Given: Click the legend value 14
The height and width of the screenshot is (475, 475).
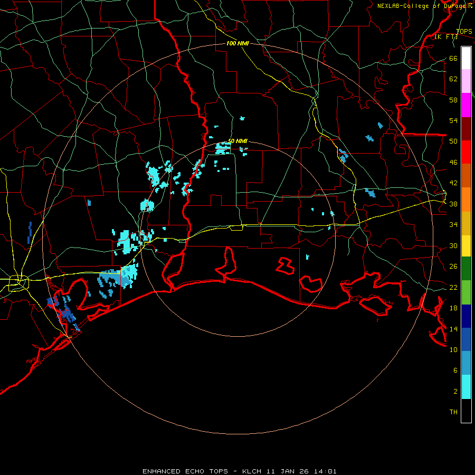Looking at the screenshot, I should coord(453,329).
